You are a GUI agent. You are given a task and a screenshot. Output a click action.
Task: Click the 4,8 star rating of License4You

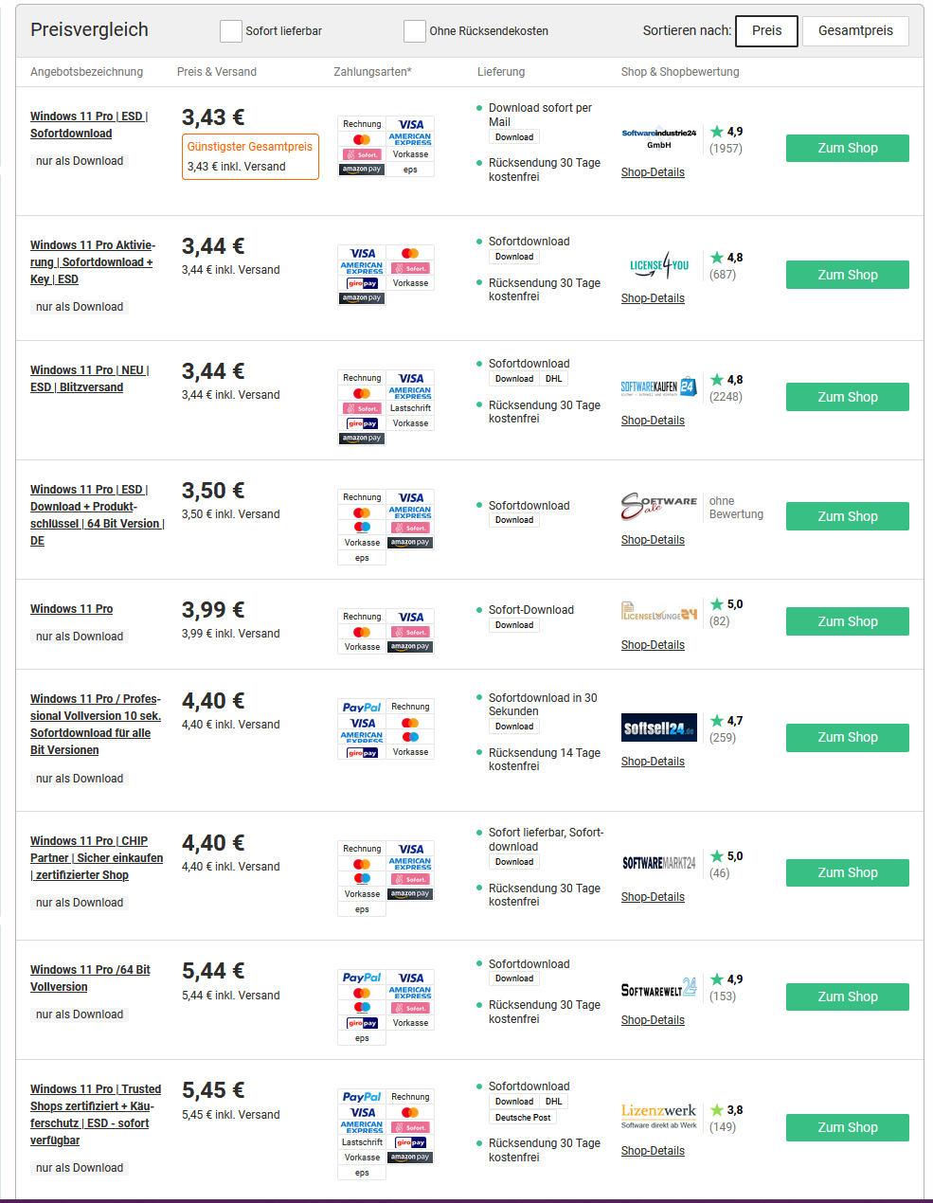pos(727,258)
